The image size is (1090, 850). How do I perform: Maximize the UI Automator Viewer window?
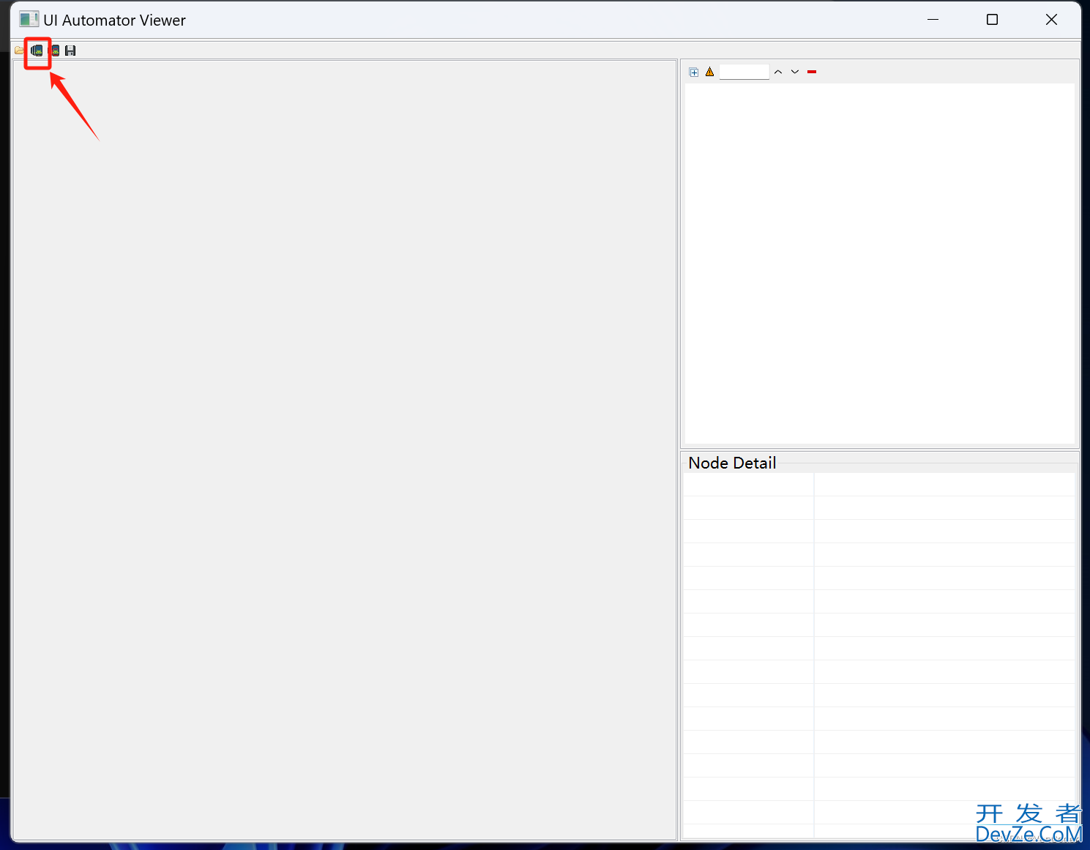(x=992, y=20)
